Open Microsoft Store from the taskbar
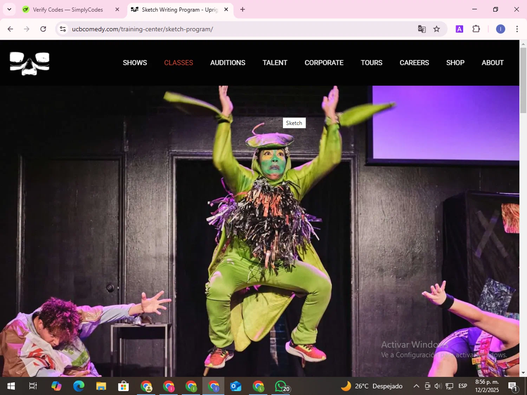 tap(123, 386)
